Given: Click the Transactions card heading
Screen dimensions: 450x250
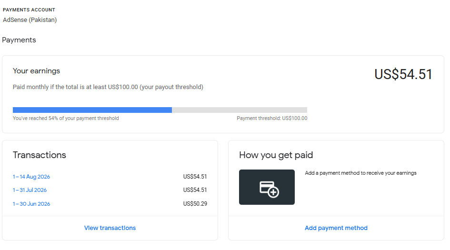Looking at the screenshot, I should tap(40, 155).
